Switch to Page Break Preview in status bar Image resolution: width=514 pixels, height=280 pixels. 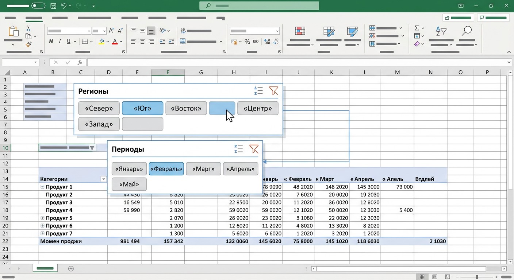click(x=448, y=277)
